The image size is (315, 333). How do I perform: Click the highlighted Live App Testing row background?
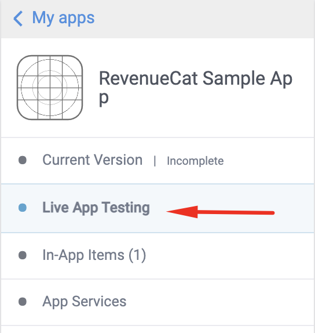(157, 208)
